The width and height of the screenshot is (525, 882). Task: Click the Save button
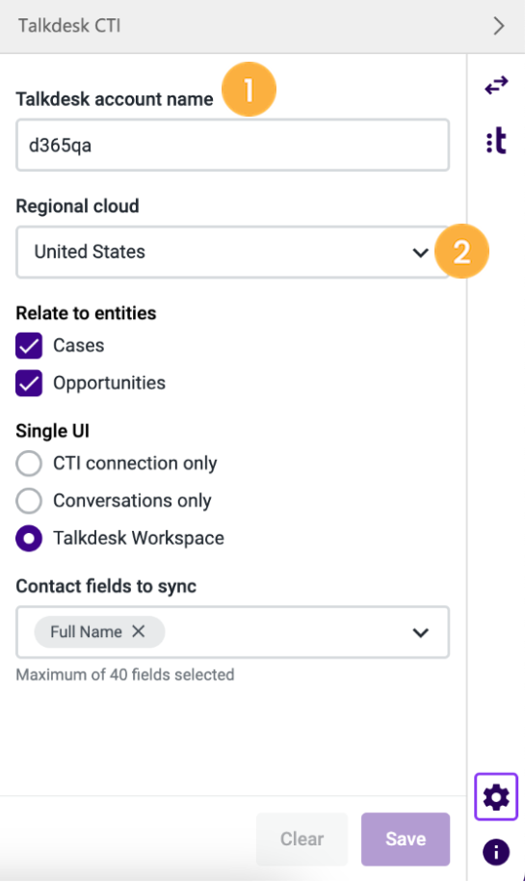pyautogui.click(x=406, y=839)
